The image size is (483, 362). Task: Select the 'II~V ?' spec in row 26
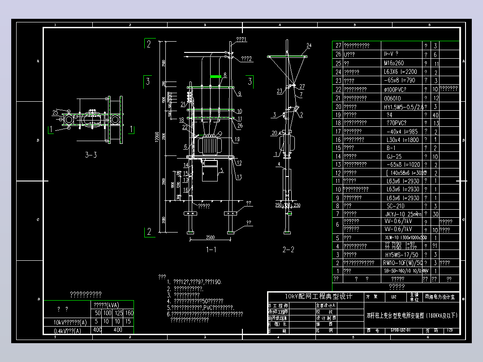pos(391,54)
